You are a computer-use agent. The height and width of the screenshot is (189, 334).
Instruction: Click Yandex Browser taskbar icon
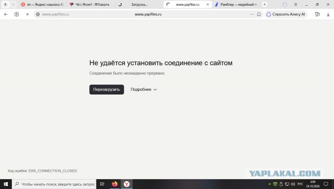[126, 184]
